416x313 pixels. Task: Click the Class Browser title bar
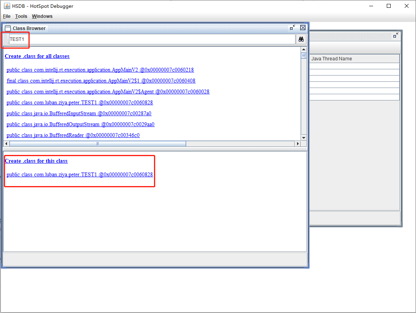pos(155,28)
